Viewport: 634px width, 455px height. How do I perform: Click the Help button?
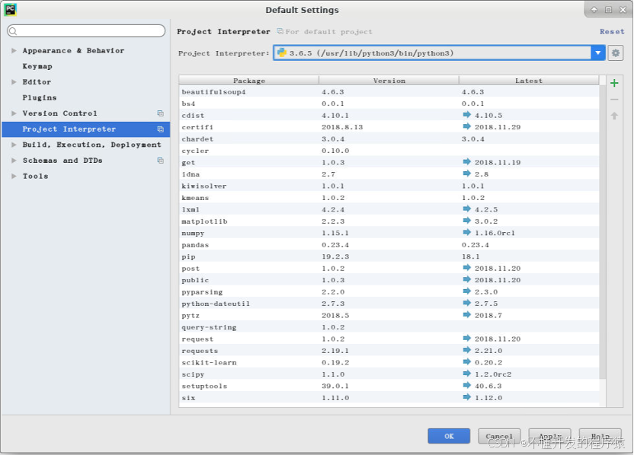point(600,436)
